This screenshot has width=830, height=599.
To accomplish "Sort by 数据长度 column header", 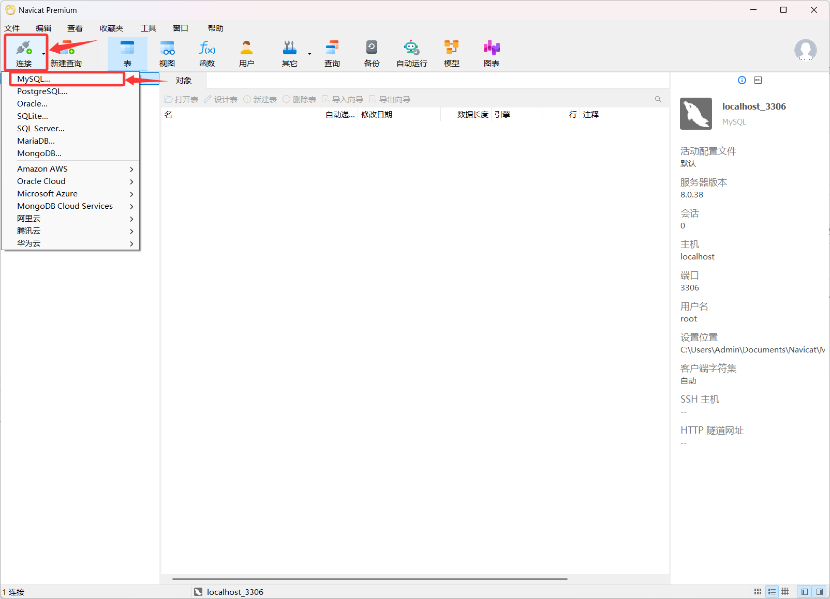I will point(465,115).
